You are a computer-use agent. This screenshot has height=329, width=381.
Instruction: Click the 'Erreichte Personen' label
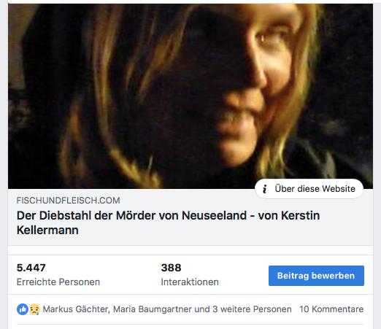58,282
